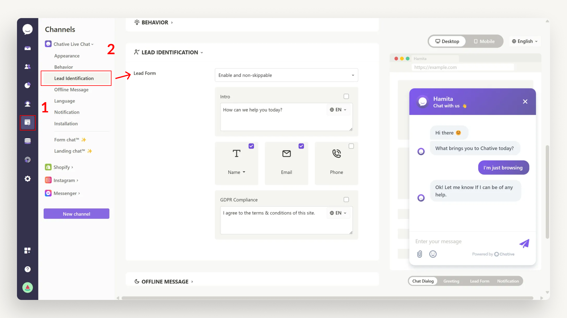Screen dimensions: 567x318
Task: Uncheck the Email field checkbox
Action: (x=301, y=146)
